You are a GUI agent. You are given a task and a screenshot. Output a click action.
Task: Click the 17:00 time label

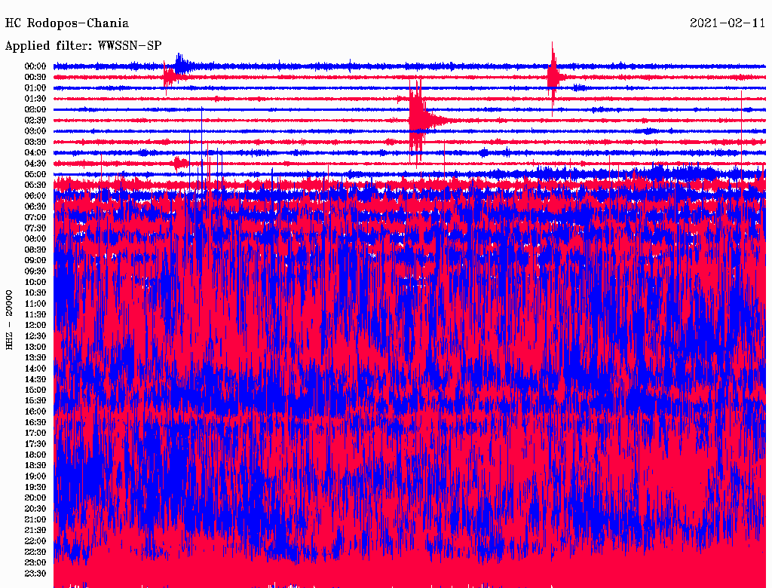point(35,433)
